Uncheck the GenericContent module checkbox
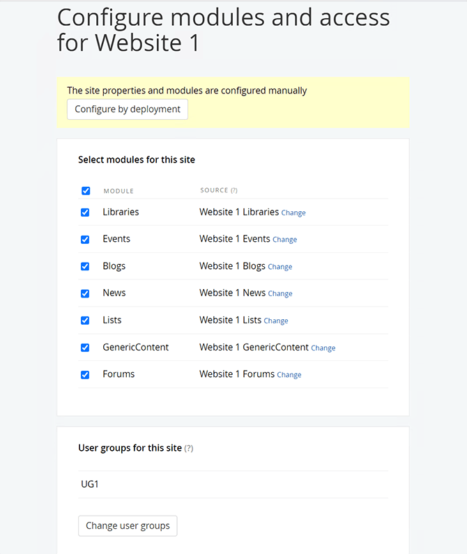 tap(85, 348)
